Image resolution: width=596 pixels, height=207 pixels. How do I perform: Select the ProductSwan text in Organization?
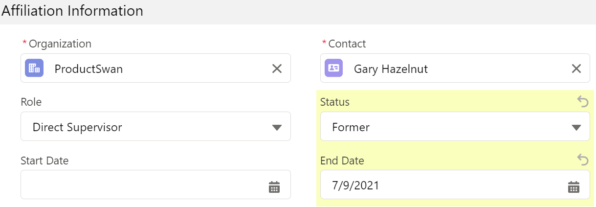tap(88, 69)
